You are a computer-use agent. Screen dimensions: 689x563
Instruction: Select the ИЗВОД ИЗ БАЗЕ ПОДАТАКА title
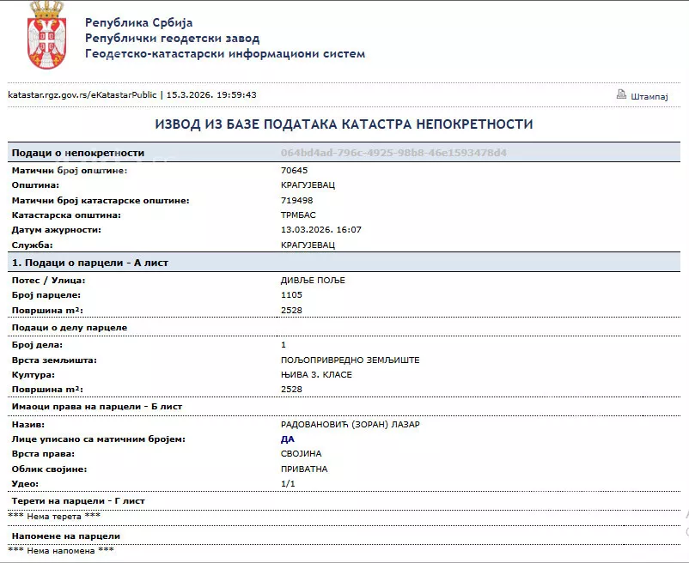coord(344,124)
